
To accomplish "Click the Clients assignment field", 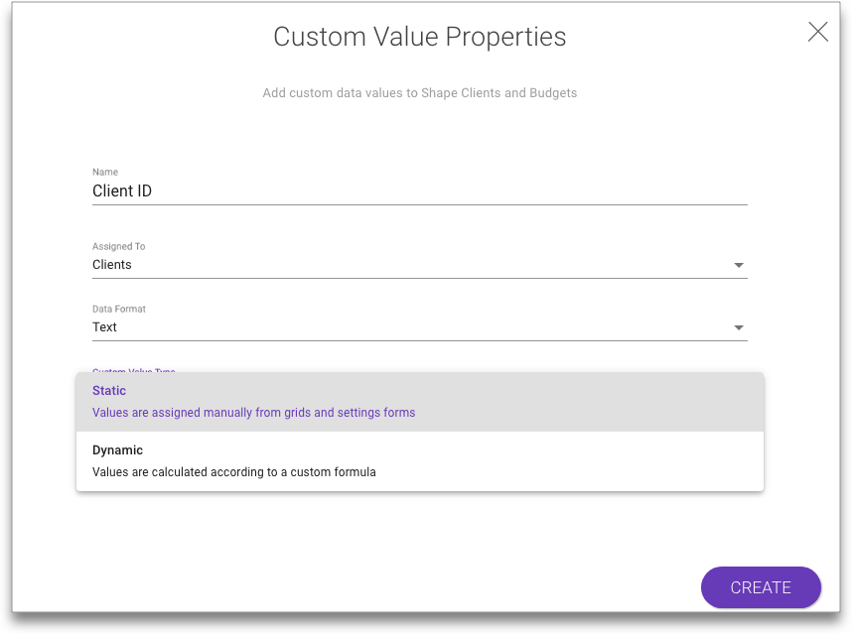I will tap(298, 264).
